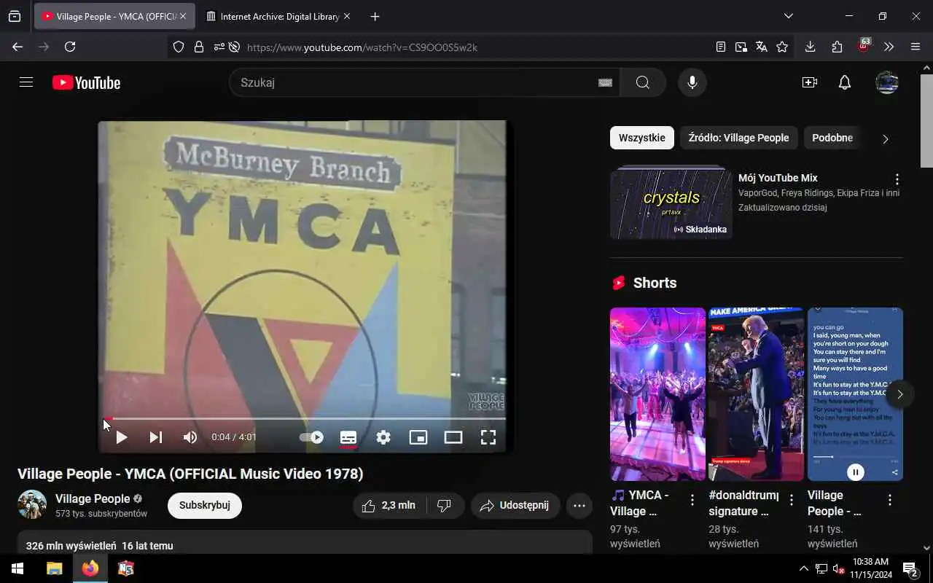Image resolution: width=933 pixels, height=583 pixels.
Task: Go back in browser history
Action: click(17, 47)
